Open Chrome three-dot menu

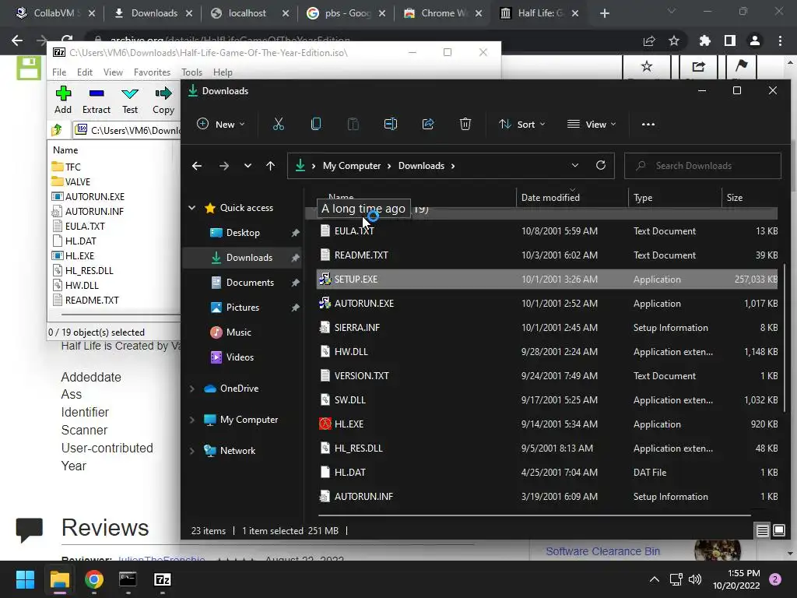(780, 40)
